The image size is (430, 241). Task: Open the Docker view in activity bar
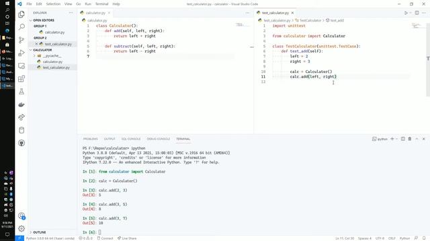point(21,104)
